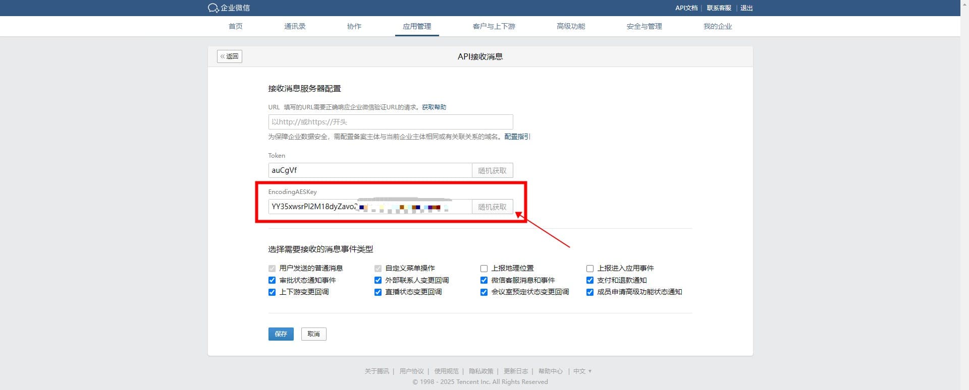Click the 企业微信 logo
This screenshot has width=969, height=390.
[229, 8]
